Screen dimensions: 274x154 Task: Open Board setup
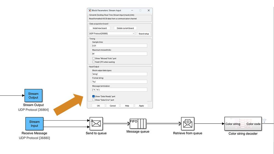(144, 34)
